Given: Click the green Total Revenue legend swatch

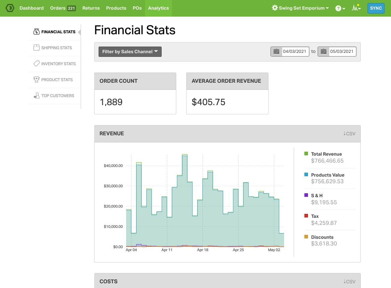Looking at the screenshot, I should tap(306, 154).
